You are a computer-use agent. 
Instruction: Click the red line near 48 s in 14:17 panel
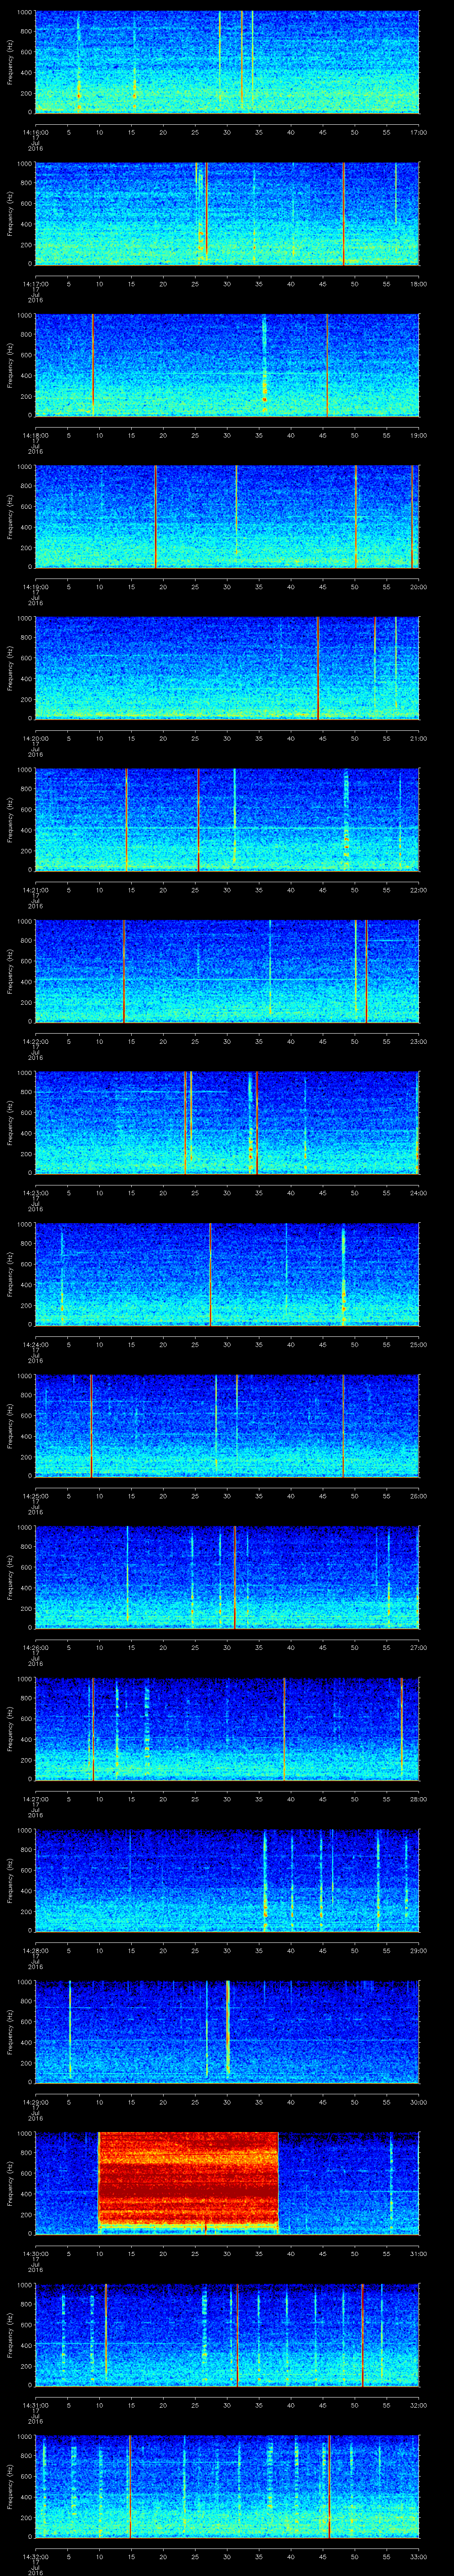coord(343,214)
